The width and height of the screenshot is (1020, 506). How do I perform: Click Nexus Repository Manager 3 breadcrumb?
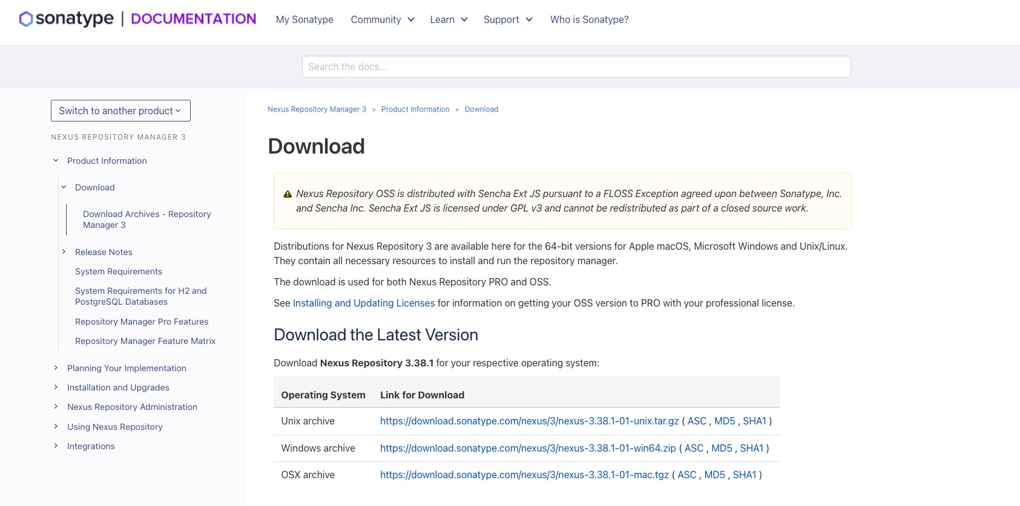(317, 109)
